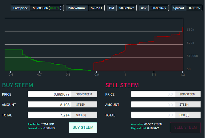Click the Available 60.557 STEEM balance link
Viewport: 205px width, 138px height.
click(147, 124)
